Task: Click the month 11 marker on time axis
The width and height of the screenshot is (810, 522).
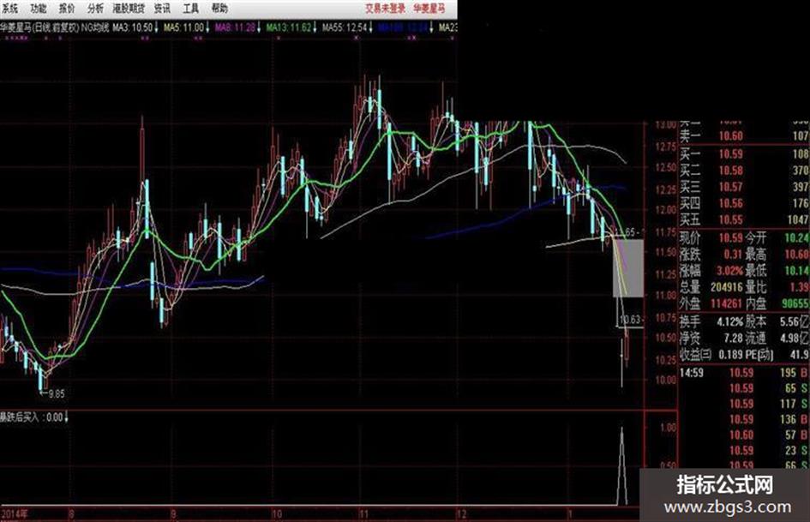Action: click(363, 513)
